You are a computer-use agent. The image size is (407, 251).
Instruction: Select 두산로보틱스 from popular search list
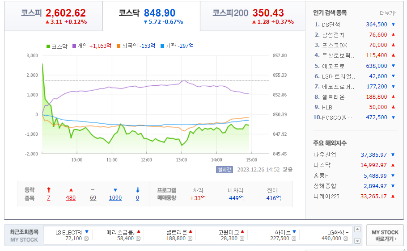click(338, 55)
